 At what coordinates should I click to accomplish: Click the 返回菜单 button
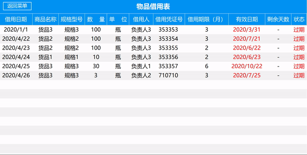click(17, 6)
